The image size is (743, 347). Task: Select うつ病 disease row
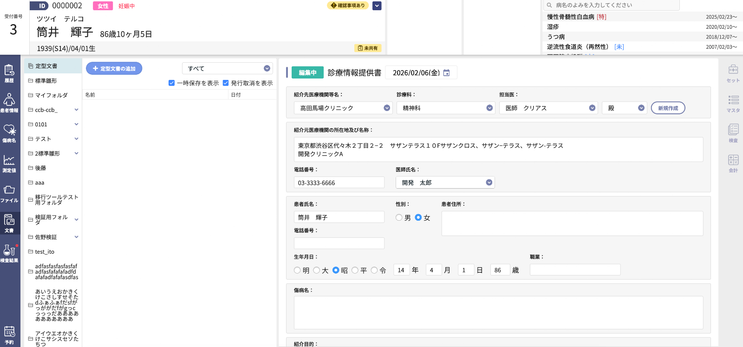pyautogui.click(x=642, y=37)
